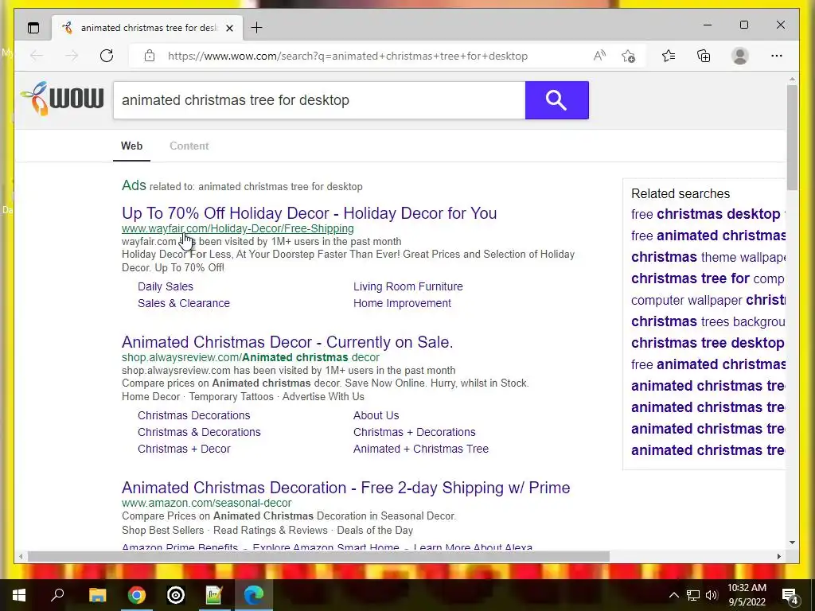Open the taskbar clock showing 10:32 AM
Viewport: 815px width, 611px height.
coord(747,595)
